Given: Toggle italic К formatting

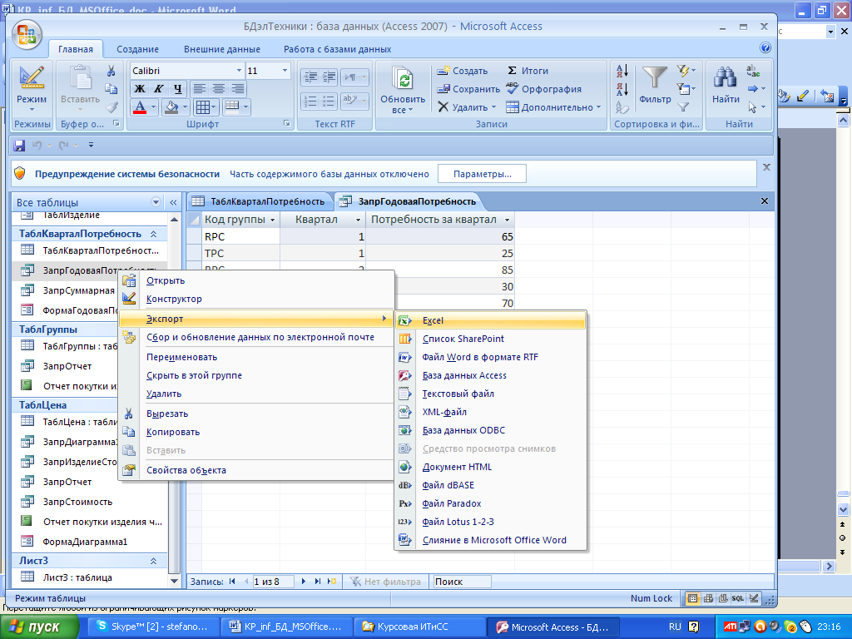Looking at the screenshot, I should pos(159,88).
